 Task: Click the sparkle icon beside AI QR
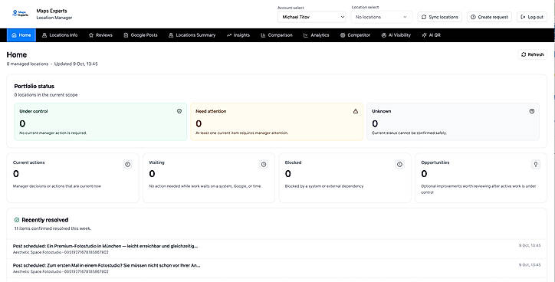pyautogui.click(x=424, y=35)
